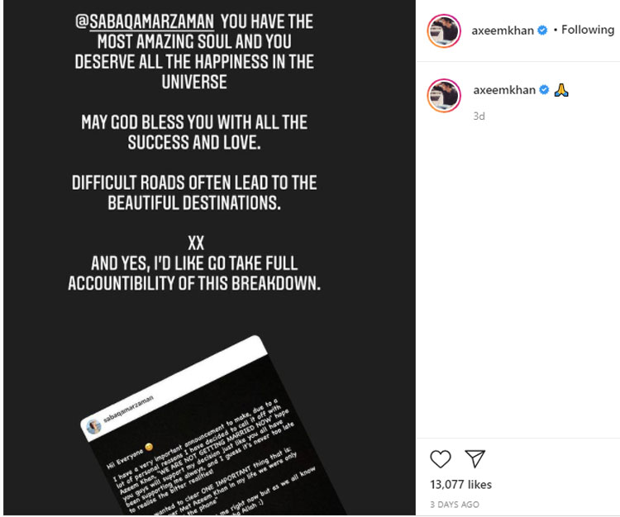Open the axeemkhan username link in the header

pos(503,31)
